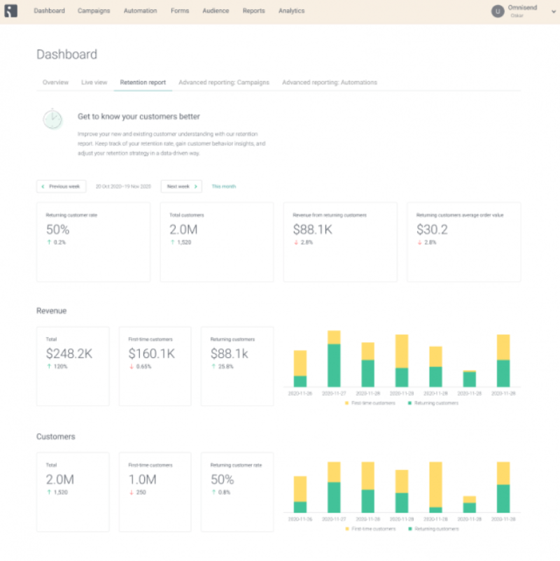The image size is (560, 561).
Task: Click the "Total customers" label in the top summary row
Action: pos(186,215)
